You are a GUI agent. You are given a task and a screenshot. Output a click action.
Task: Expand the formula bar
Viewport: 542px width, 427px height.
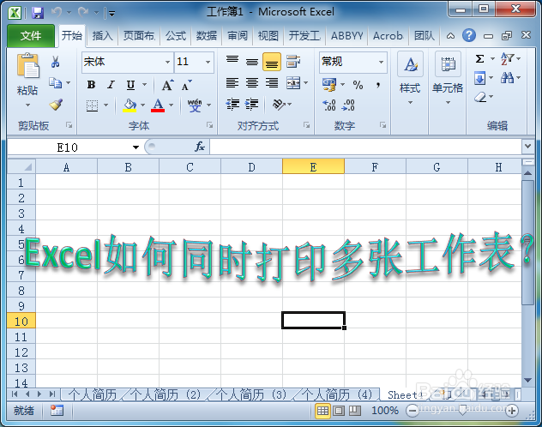pyautogui.click(x=527, y=147)
